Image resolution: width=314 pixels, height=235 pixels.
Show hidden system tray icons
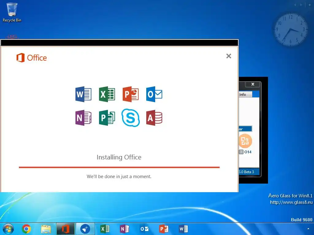coord(308,229)
